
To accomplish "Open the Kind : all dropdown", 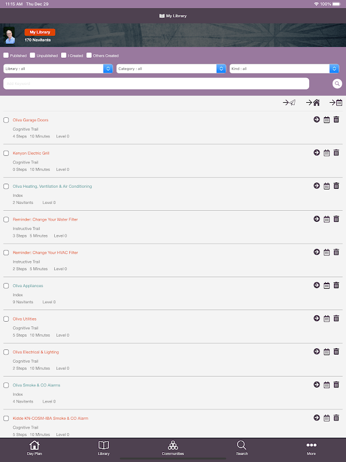I will 284,69.
